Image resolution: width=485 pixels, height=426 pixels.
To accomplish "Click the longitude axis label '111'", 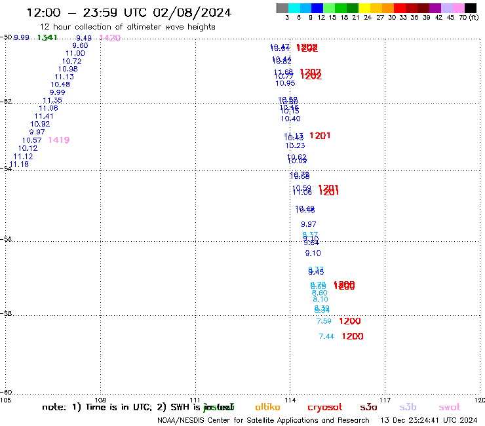I will (195, 400).
